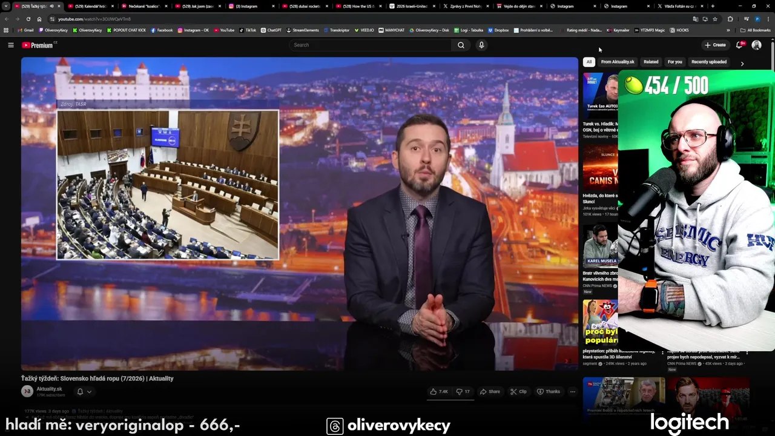
Task: Open media control icon in Chrome toolbar
Action: point(745,19)
